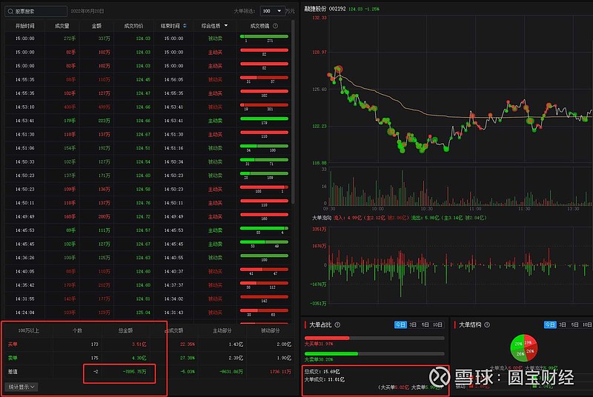Click the 100万以上 summary header
This screenshot has height=397, width=593.
click(x=29, y=331)
